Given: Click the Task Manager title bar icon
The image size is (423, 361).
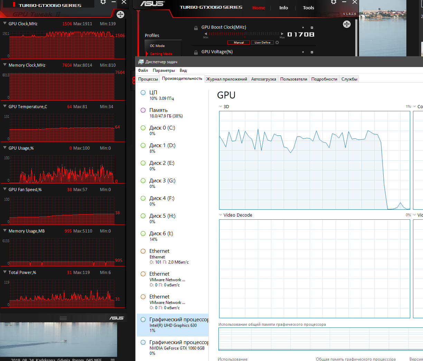Looking at the screenshot, I should [x=141, y=62].
